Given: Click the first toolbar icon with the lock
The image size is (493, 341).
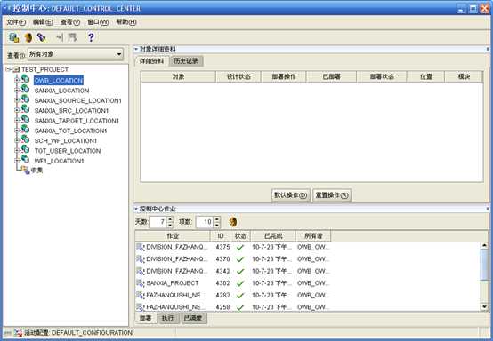Looking at the screenshot, I should tap(14, 37).
